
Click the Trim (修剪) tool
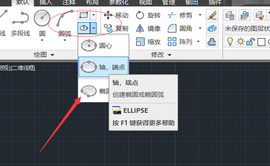pos(180,15)
